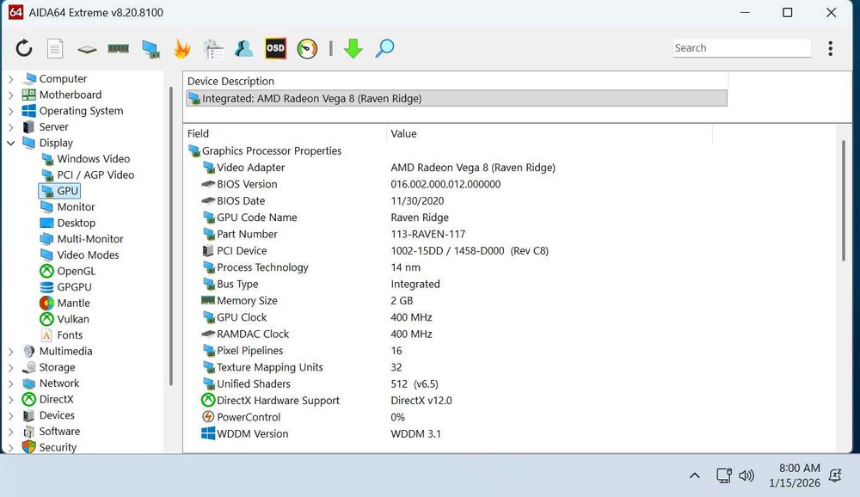The height and width of the screenshot is (497, 860).
Task: Open the OSD panel toolbar icon
Action: point(275,48)
